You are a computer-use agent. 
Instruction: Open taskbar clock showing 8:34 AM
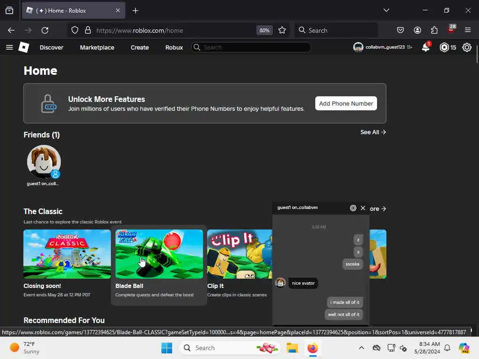(x=427, y=348)
